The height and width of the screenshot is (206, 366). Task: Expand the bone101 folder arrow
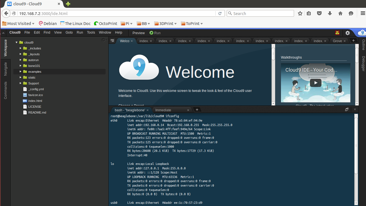(21, 66)
